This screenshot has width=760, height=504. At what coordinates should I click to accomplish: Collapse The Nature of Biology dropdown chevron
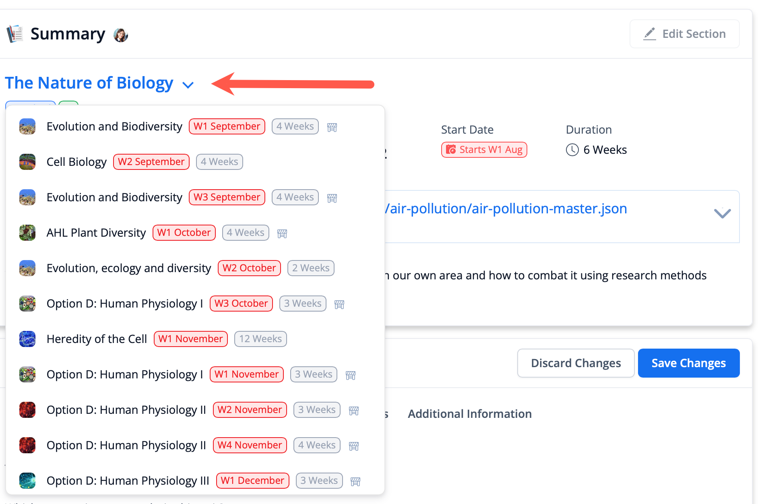[188, 85]
